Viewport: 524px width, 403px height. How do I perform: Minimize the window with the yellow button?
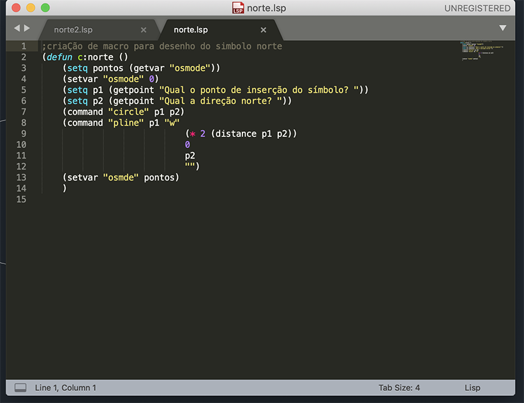click(x=31, y=8)
